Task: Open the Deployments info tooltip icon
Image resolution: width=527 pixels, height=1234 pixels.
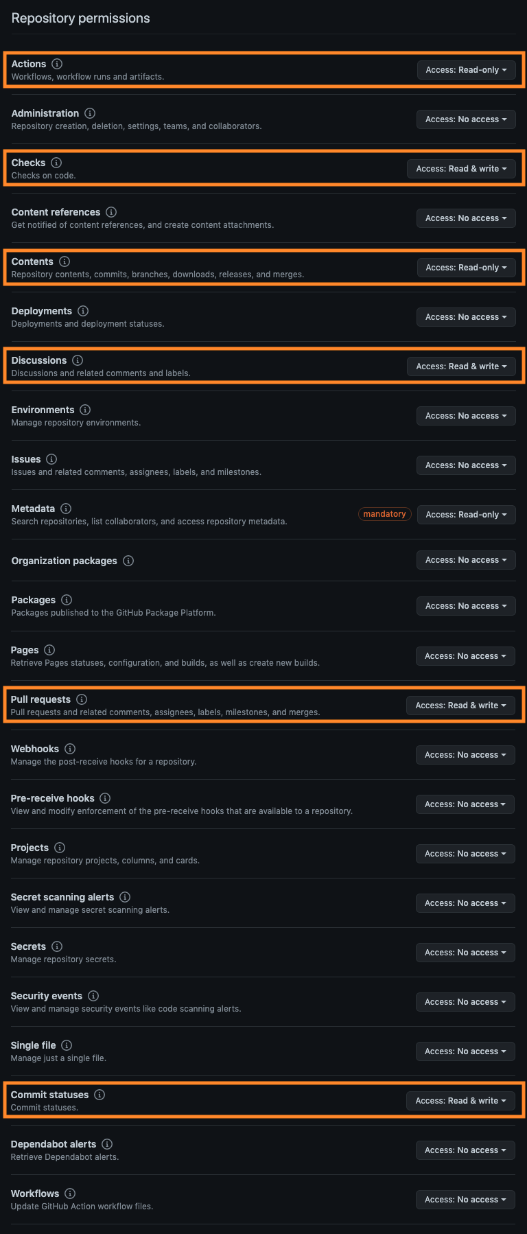Action: tap(83, 311)
